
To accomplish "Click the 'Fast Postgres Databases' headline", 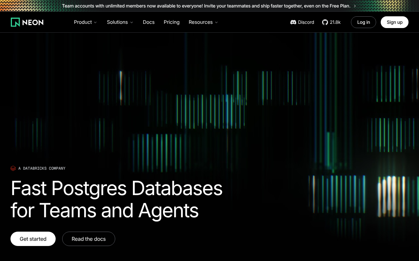I will point(117,188).
